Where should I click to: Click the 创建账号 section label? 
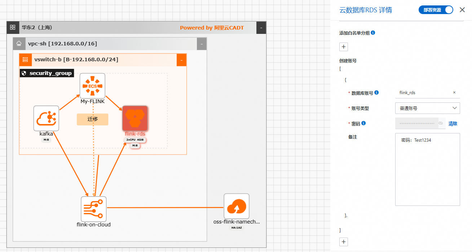[348, 61]
